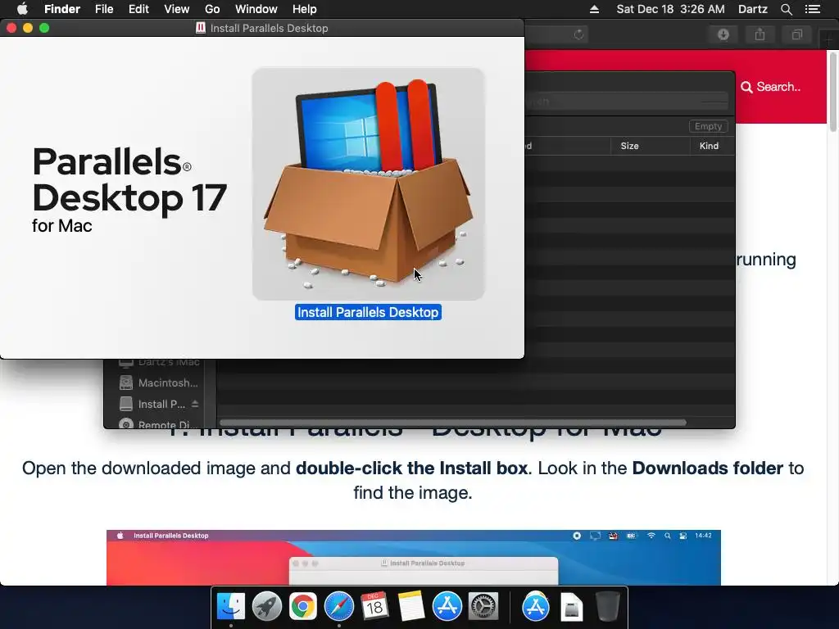Open Spotlight search in menu bar

[x=786, y=9]
